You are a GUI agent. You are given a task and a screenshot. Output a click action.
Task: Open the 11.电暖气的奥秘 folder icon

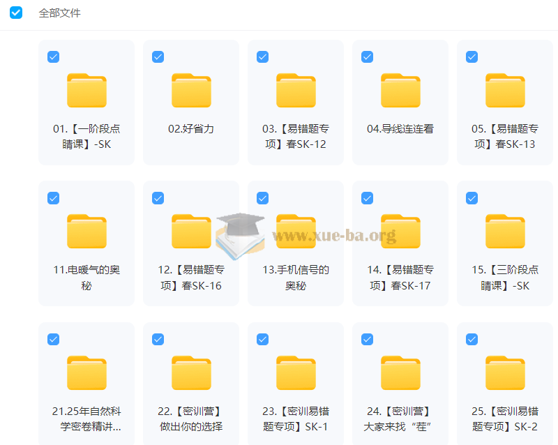tap(86, 231)
